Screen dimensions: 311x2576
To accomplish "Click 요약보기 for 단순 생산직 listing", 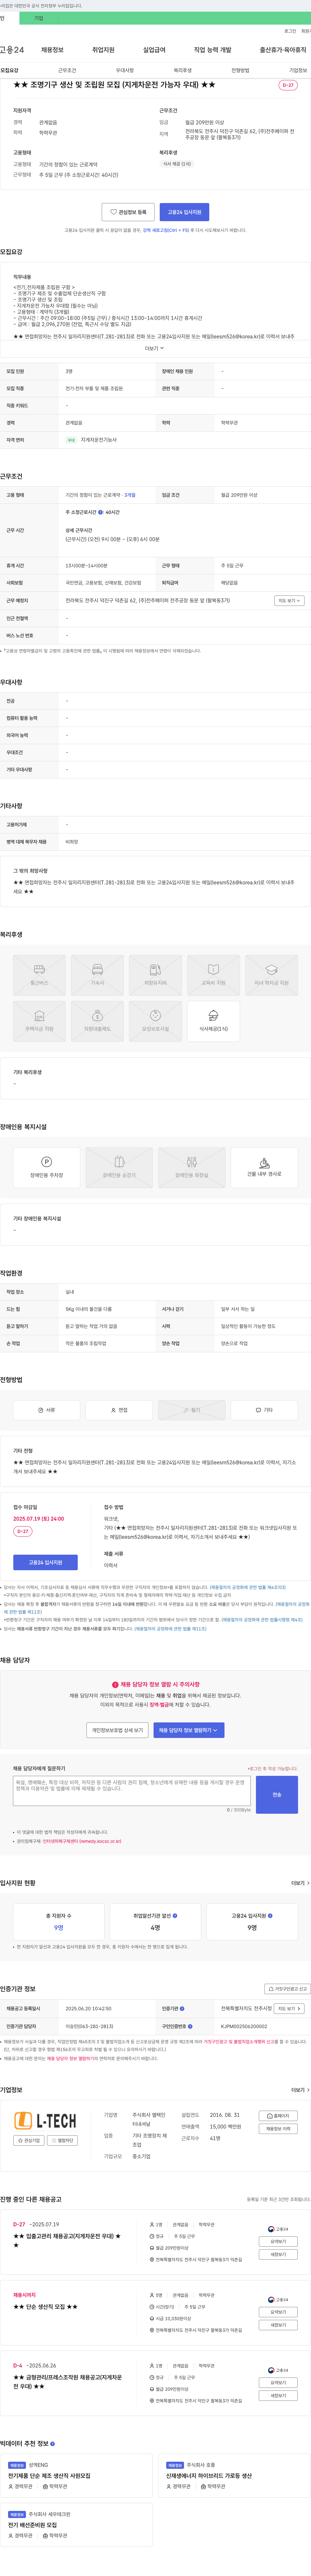I will tap(278, 2312).
